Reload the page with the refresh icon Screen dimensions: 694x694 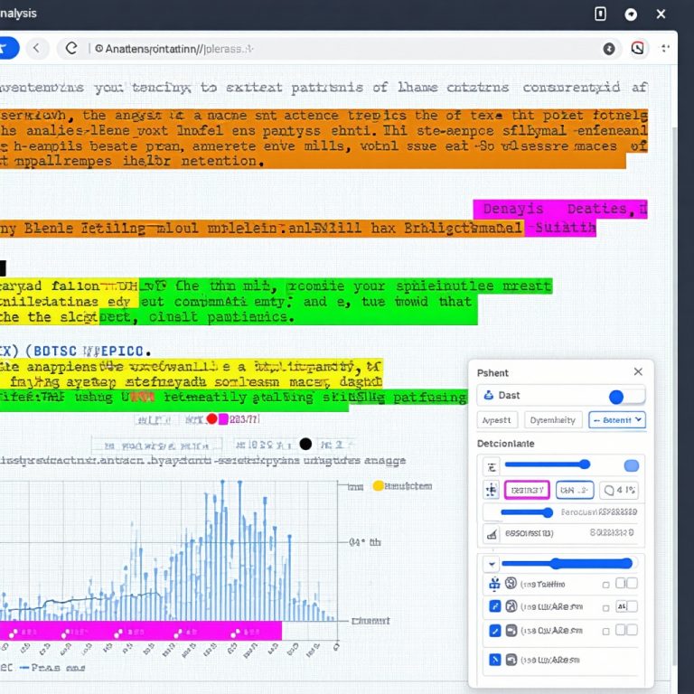click(x=71, y=48)
